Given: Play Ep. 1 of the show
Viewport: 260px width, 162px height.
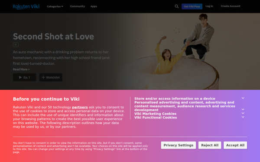Looking at the screenshot, I should point(25,77).
